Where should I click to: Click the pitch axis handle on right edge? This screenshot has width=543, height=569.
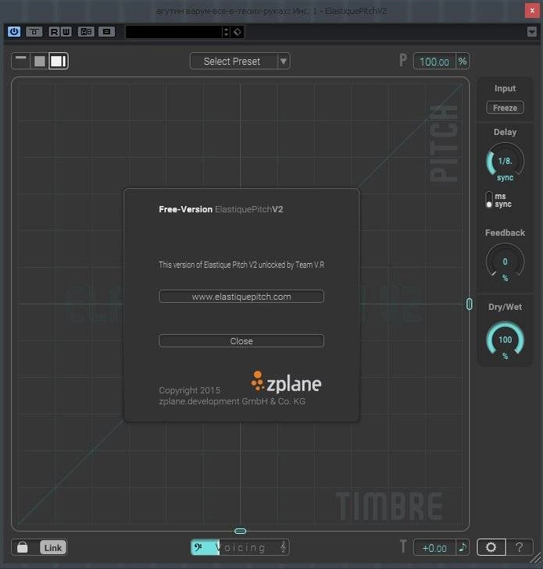470,304
